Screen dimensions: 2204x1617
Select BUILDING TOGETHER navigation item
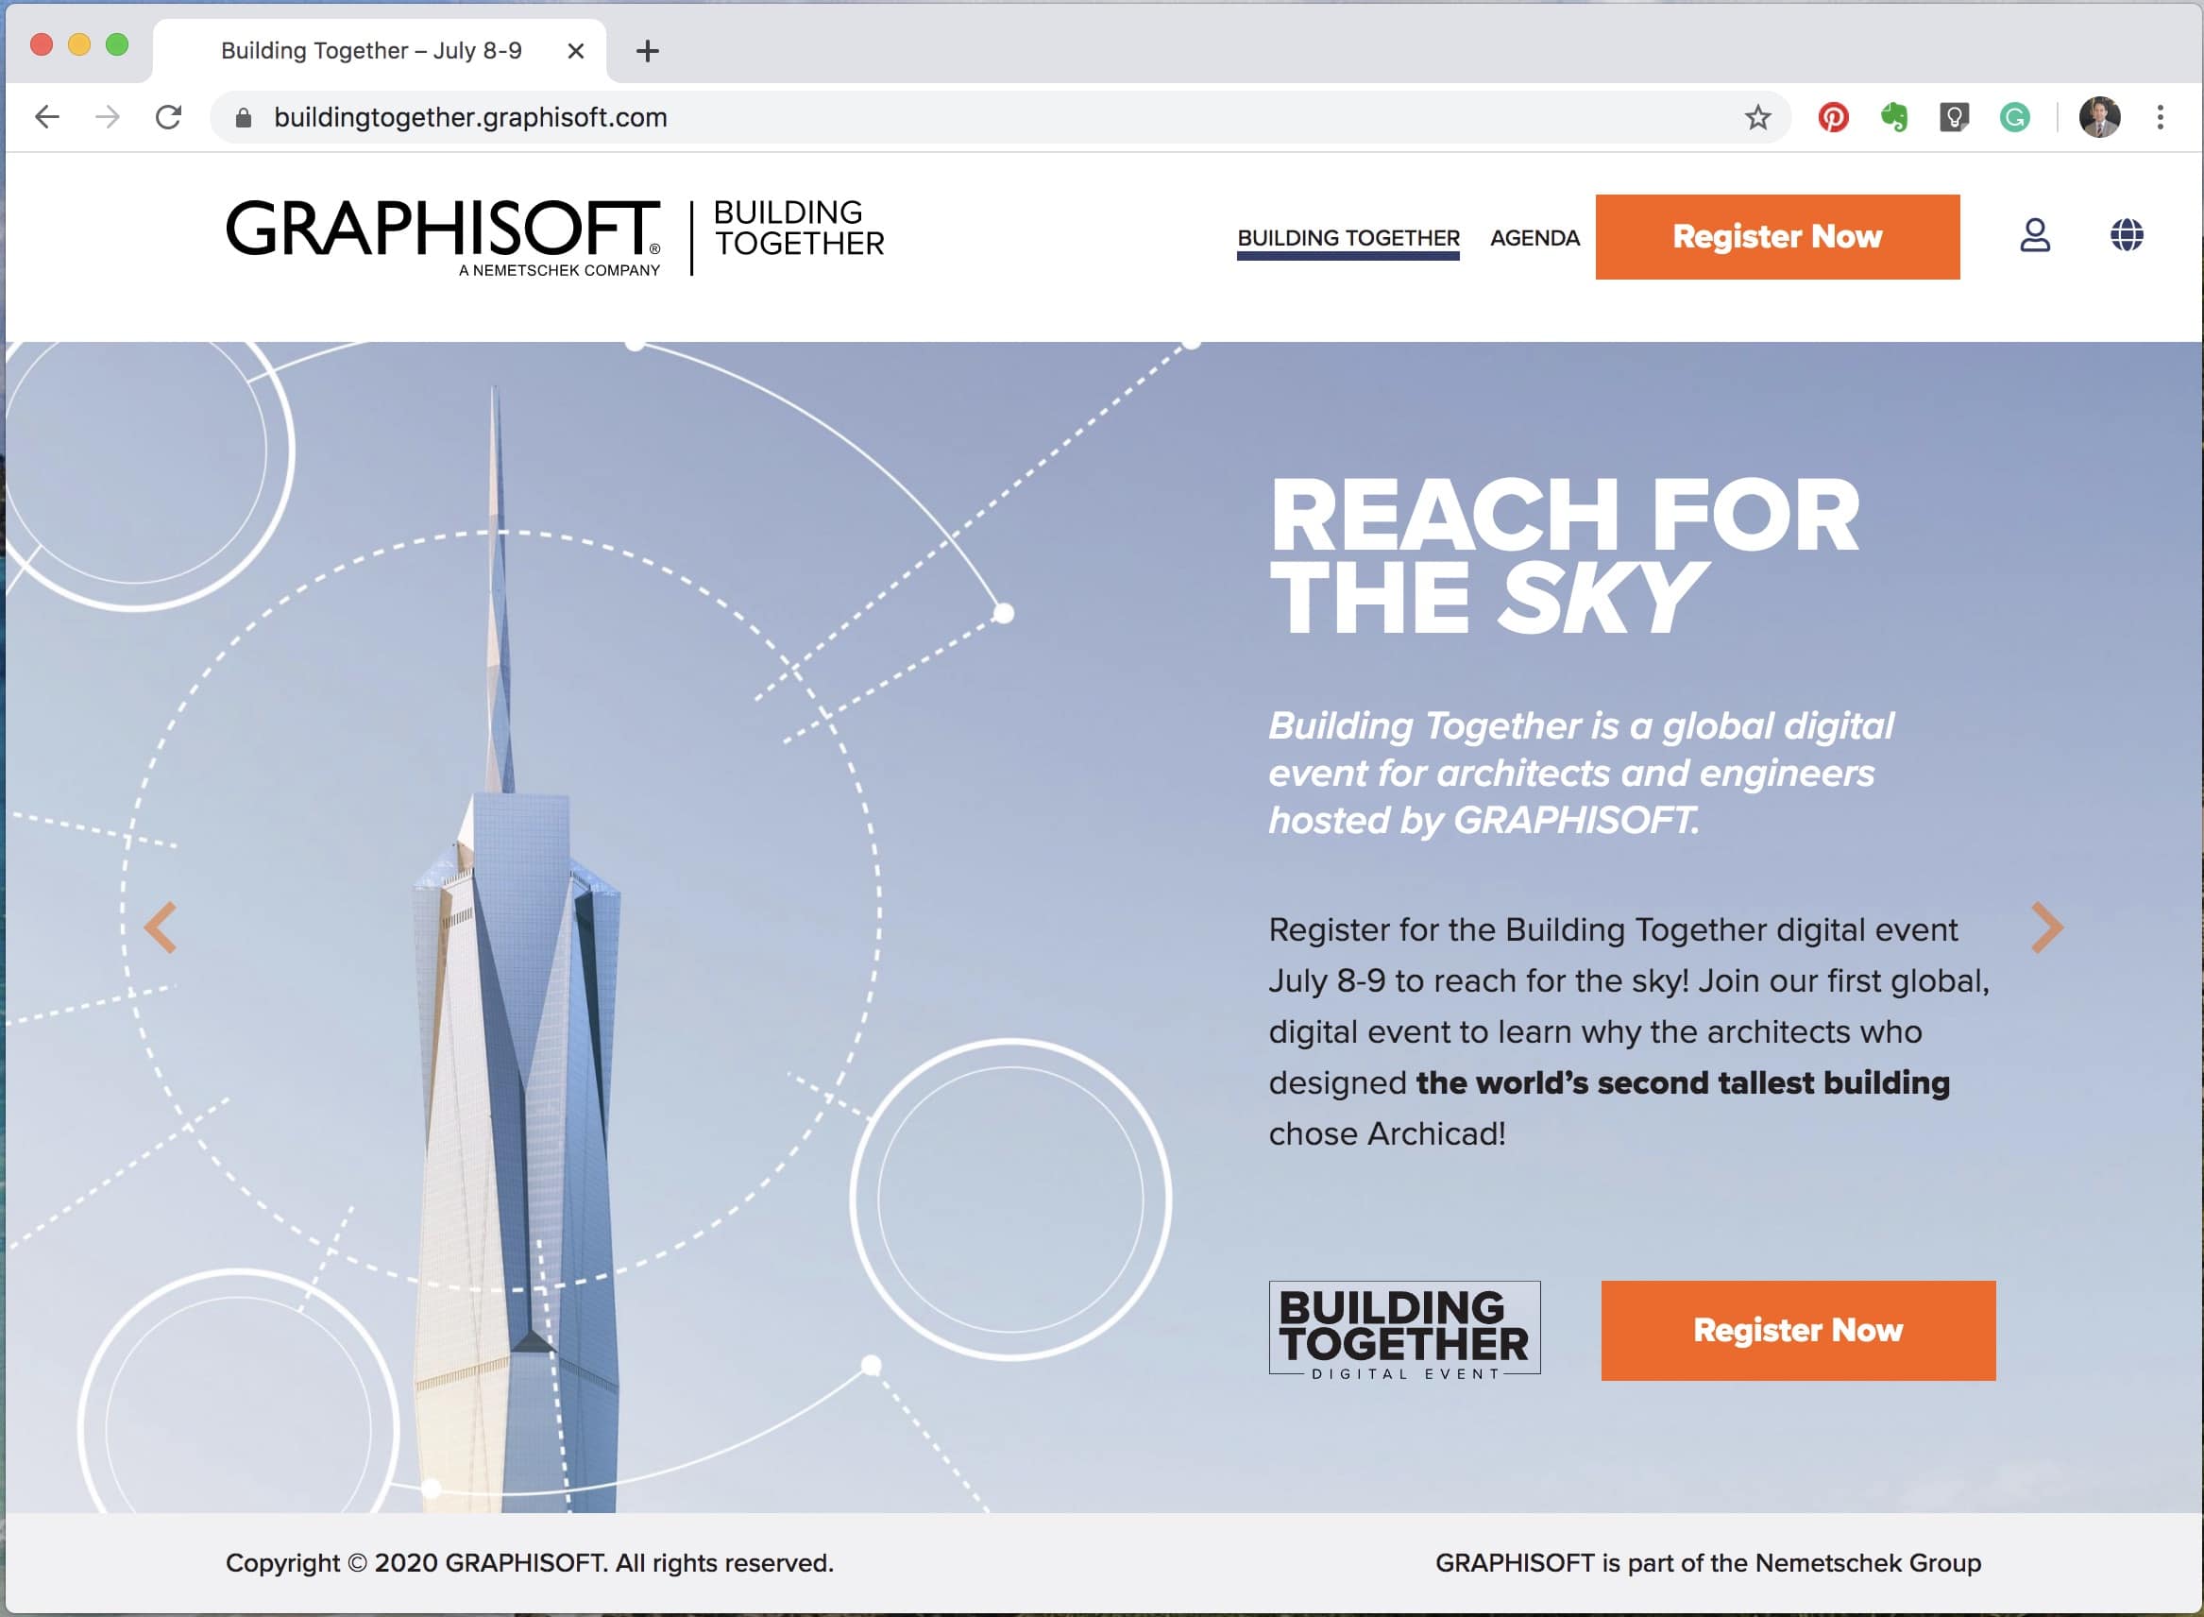click(1348, 238)
